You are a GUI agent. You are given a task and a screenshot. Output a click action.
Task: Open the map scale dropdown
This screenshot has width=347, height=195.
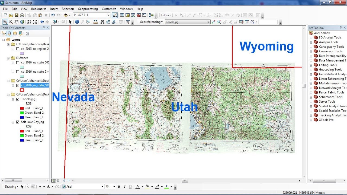[x=108, y=15]
